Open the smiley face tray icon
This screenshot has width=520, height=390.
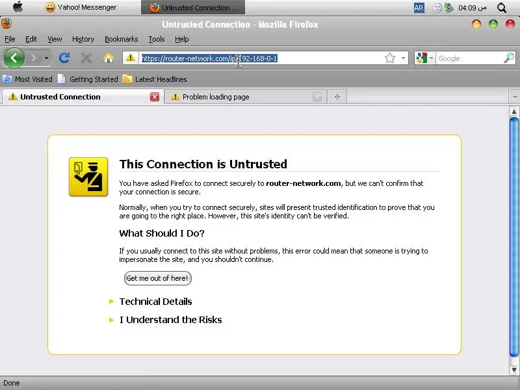(x=437, y=8)
